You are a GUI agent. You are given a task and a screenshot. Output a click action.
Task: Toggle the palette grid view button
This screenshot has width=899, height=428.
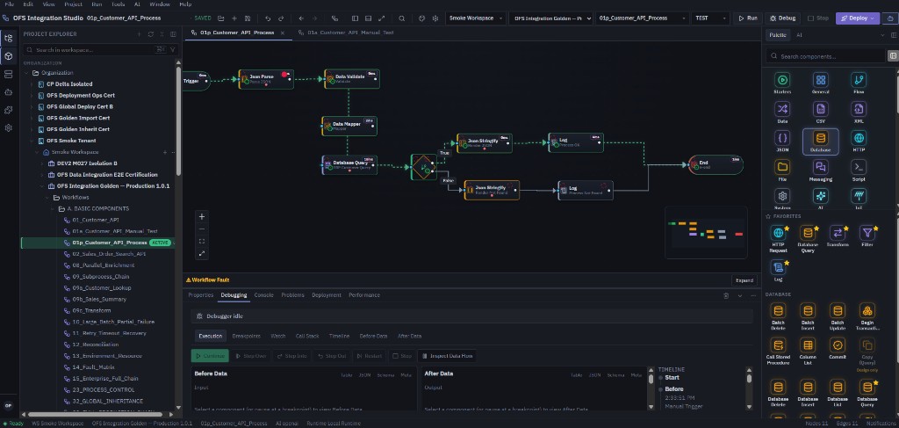(892, 56)
